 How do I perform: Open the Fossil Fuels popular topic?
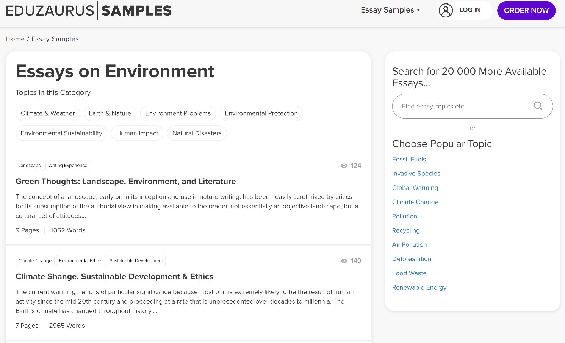(x=409, y=160)
